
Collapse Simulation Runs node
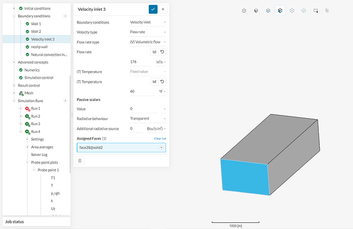[x=14, y=101]
